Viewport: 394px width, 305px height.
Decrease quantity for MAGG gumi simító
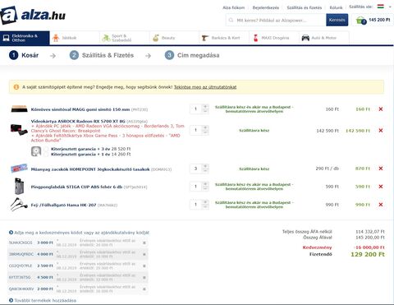pos(205,111)
